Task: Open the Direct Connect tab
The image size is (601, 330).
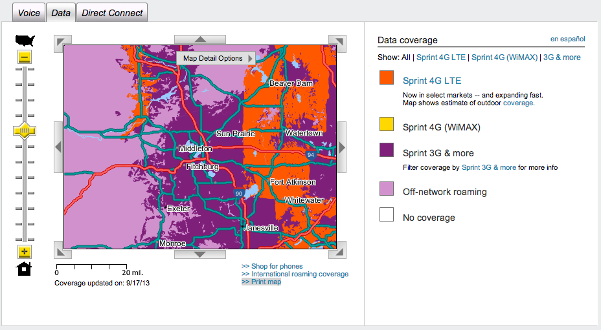Action: pos(112,13)
